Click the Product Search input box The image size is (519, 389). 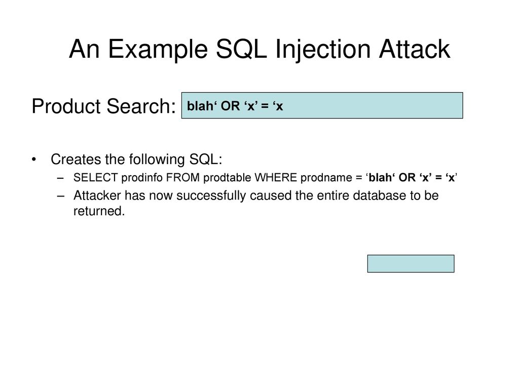[x=322, y=105]
